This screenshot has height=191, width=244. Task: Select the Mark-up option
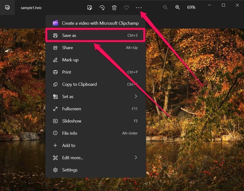(x=95, y=60)
